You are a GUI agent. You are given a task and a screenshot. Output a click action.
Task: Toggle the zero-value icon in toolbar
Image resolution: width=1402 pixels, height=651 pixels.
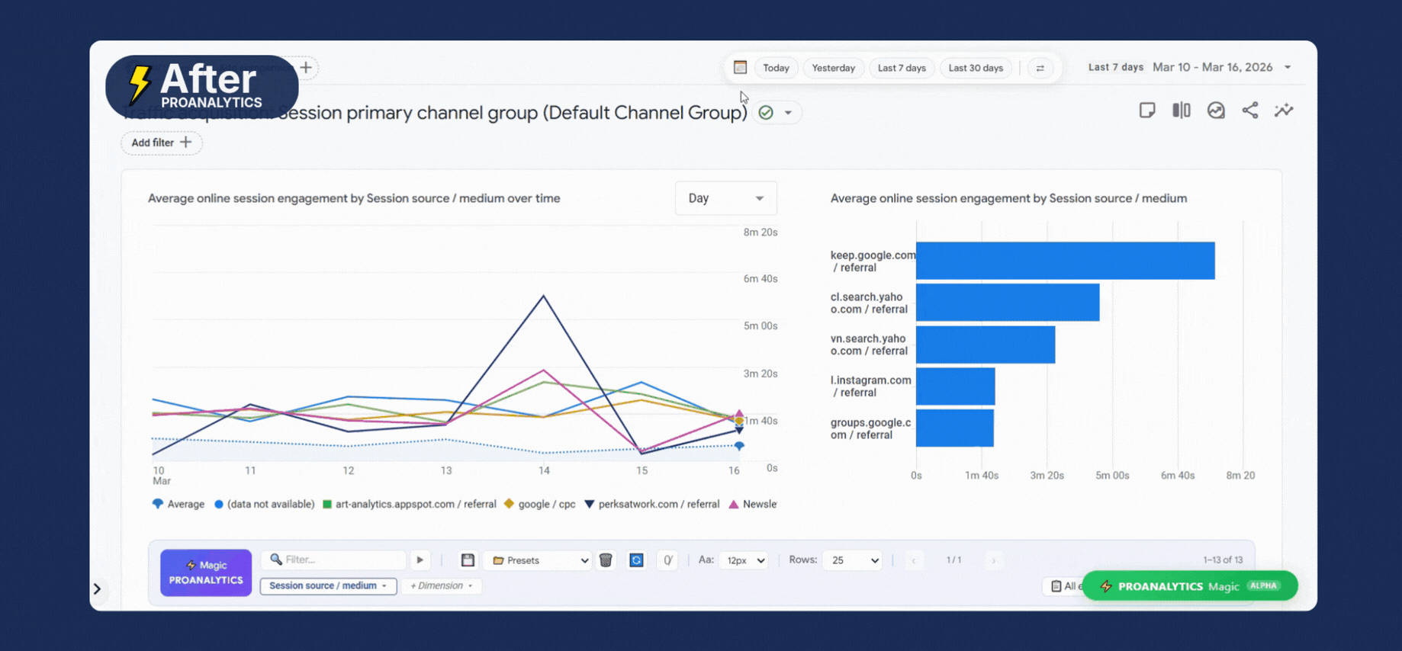coord(667,560)
